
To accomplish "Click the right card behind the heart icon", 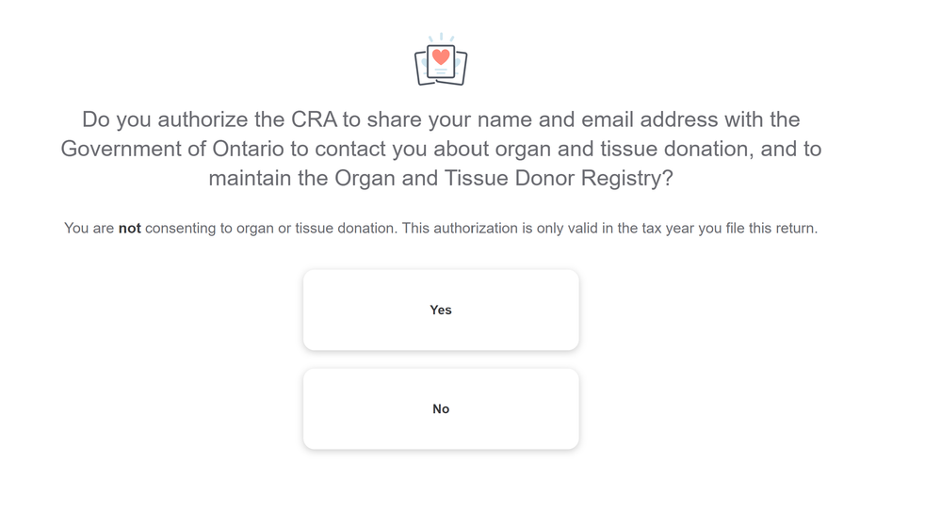I will tap(462, 69).
